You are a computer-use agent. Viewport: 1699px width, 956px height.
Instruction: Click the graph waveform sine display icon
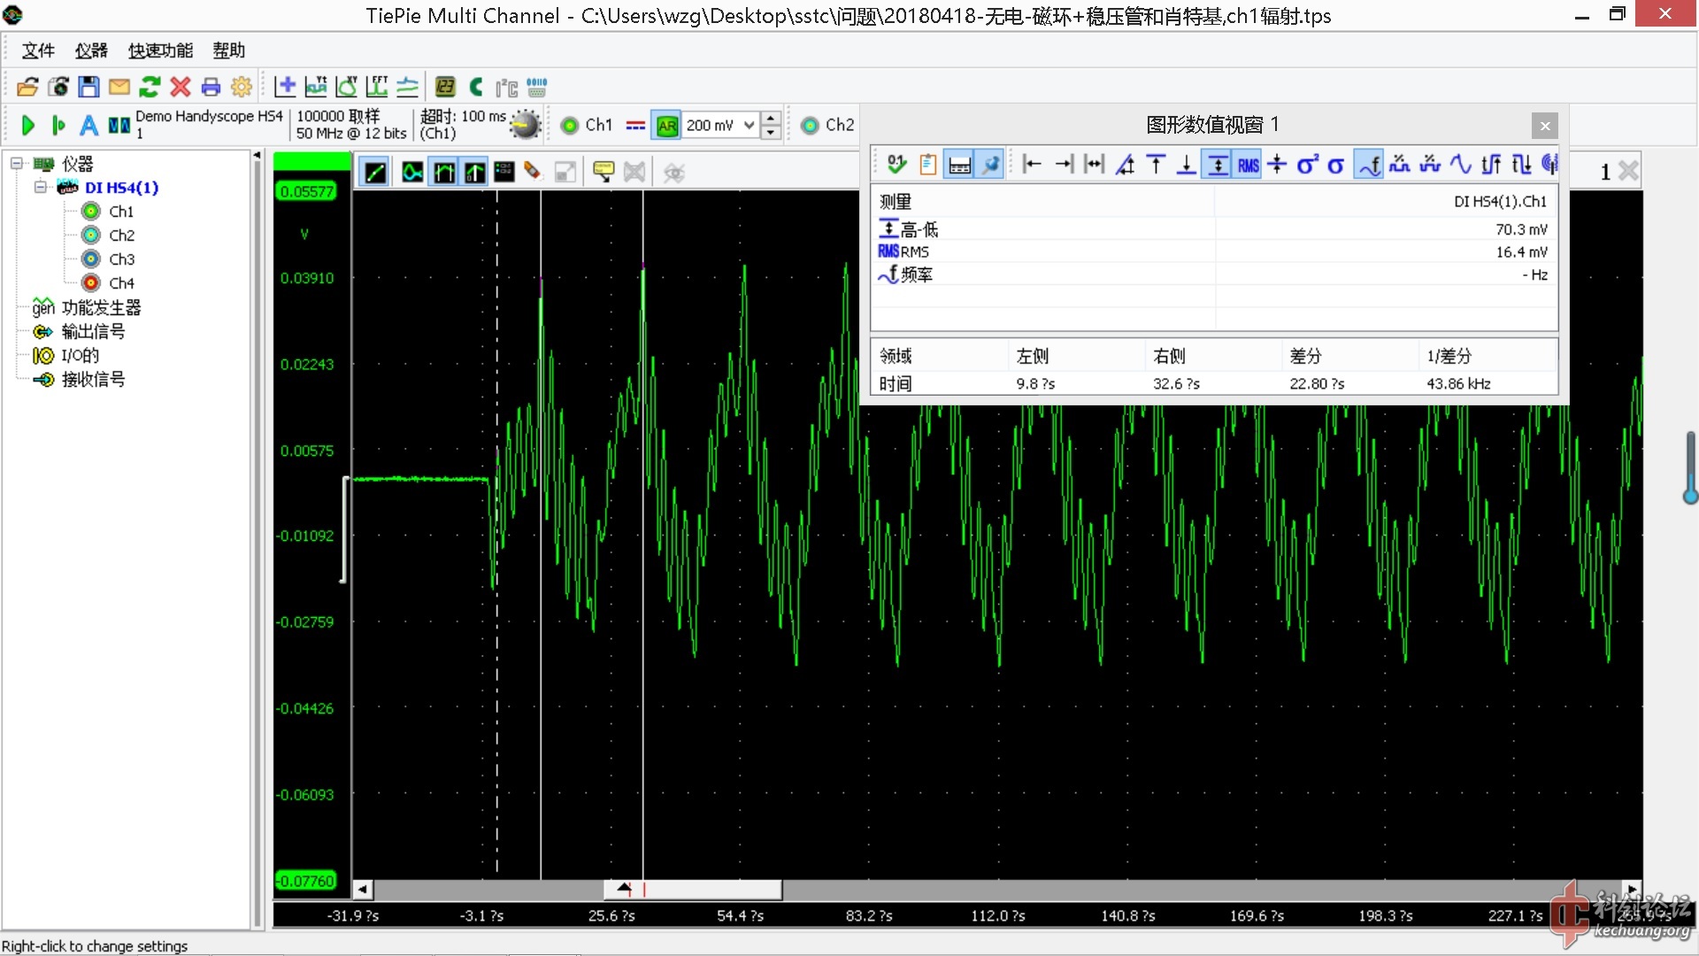[x=412, y=172]
